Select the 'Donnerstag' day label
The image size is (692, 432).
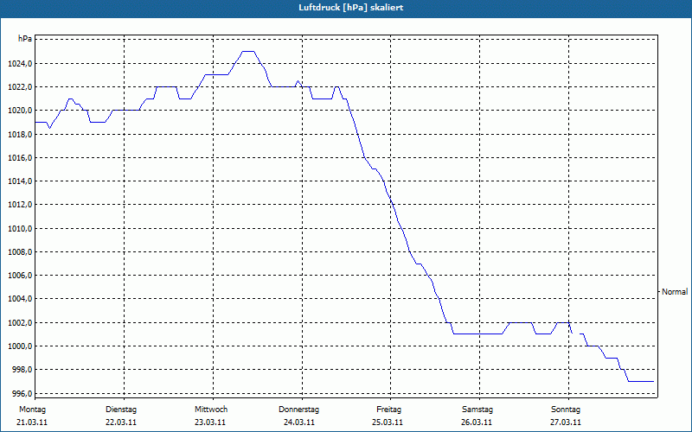[x=298, y=410]
